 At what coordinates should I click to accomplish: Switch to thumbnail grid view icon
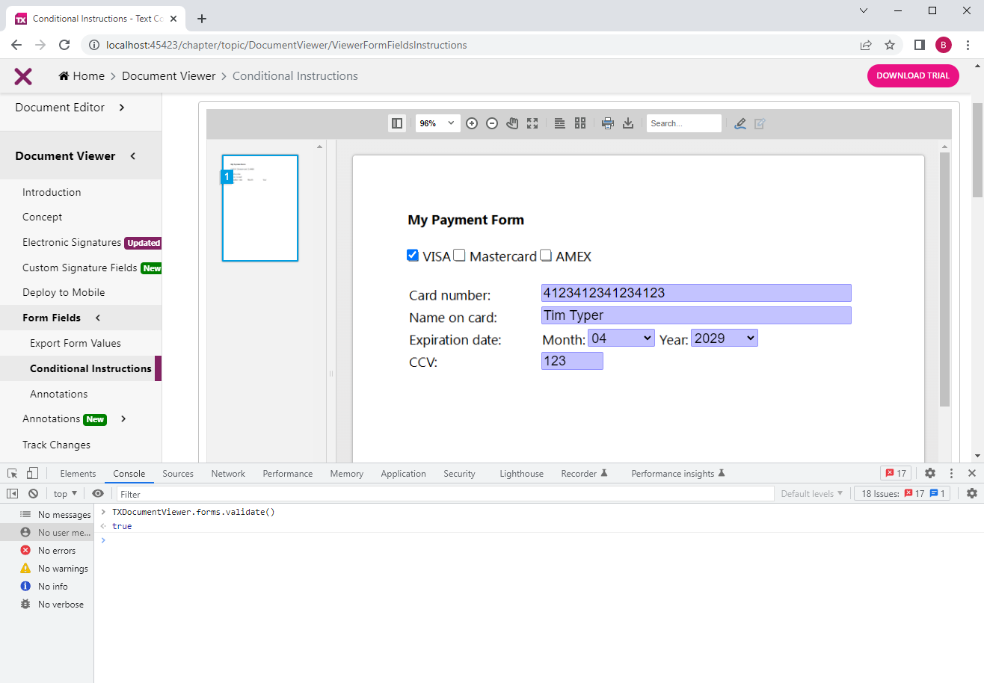(x=579, y=123)
